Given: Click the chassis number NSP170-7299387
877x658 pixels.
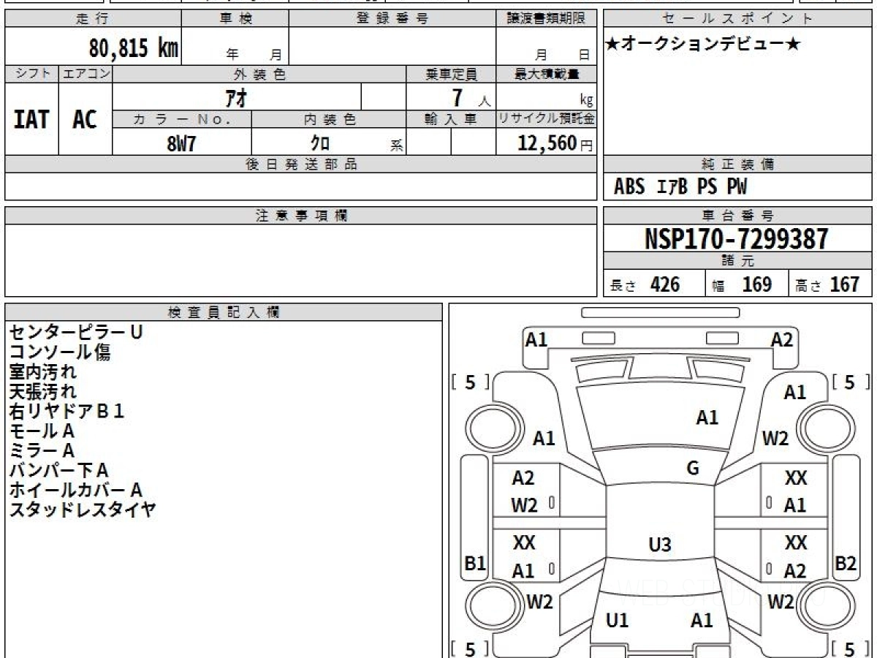Looking at the screenshot, I should (737, 238).
